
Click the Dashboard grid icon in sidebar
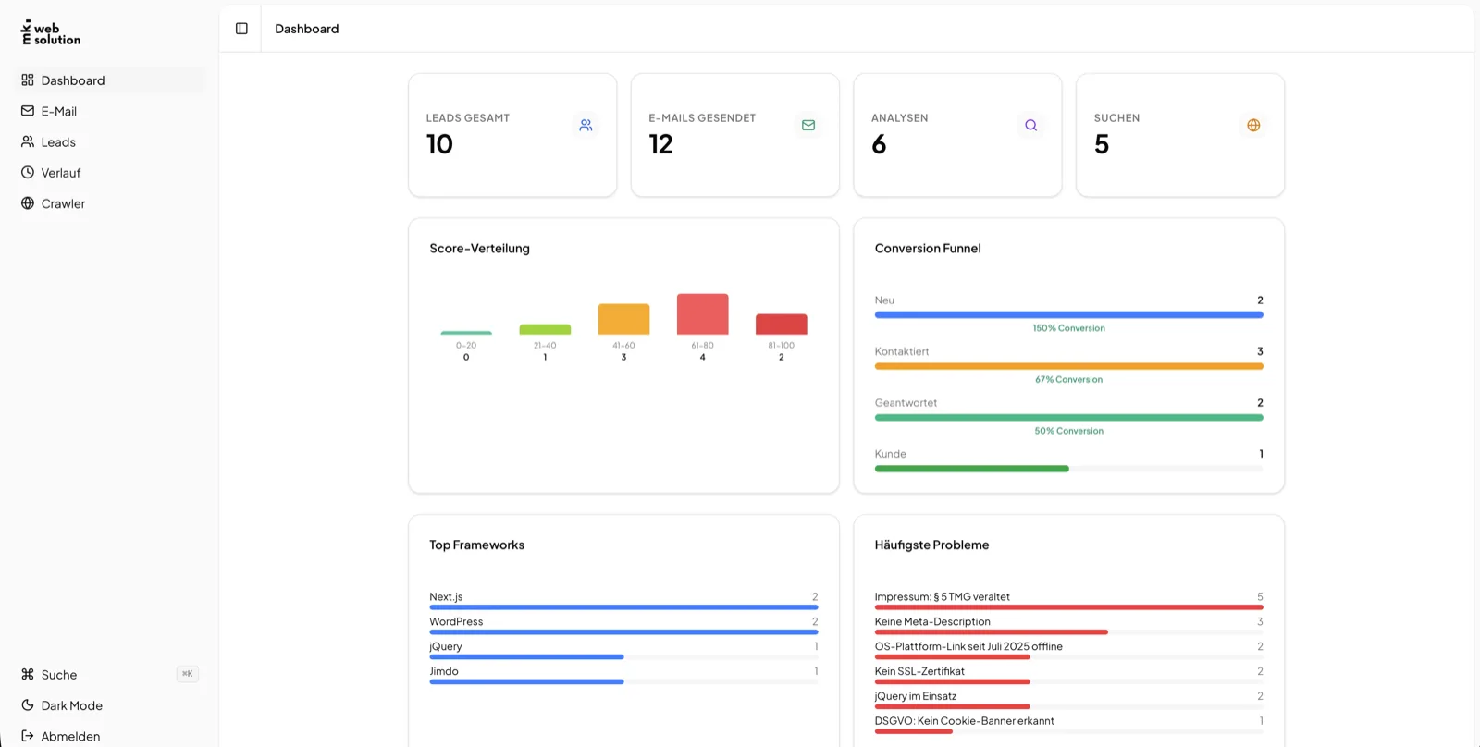coord(28,80)
